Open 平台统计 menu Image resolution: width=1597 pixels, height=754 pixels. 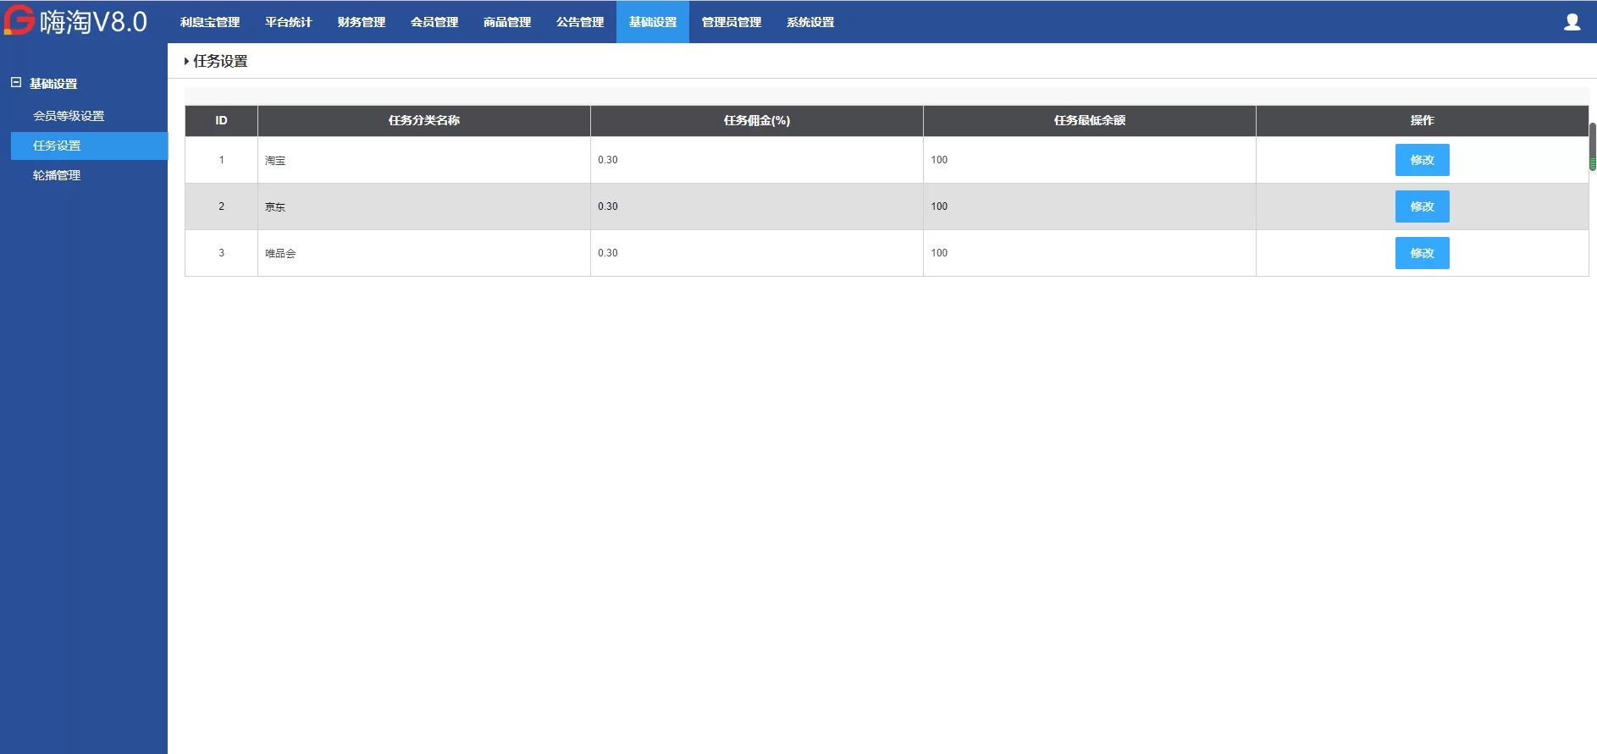tap(289, 22)
